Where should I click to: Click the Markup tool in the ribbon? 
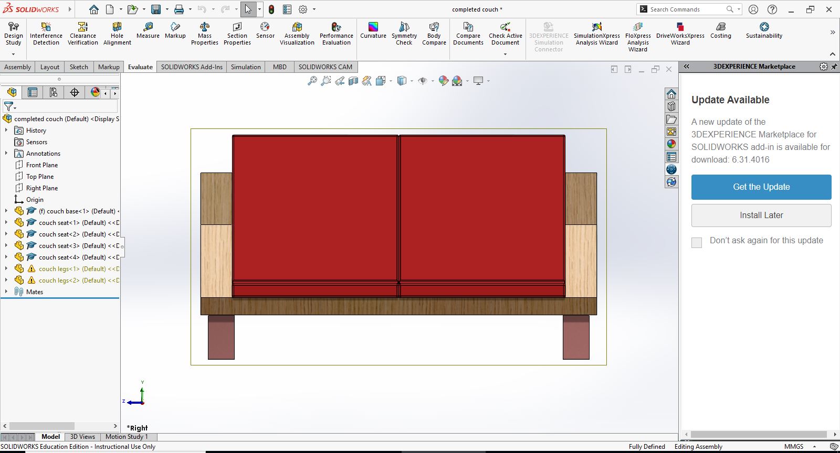(175, 30)
